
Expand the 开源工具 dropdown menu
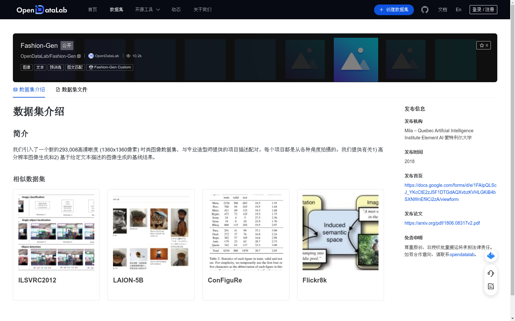click(x=147, y=10)
